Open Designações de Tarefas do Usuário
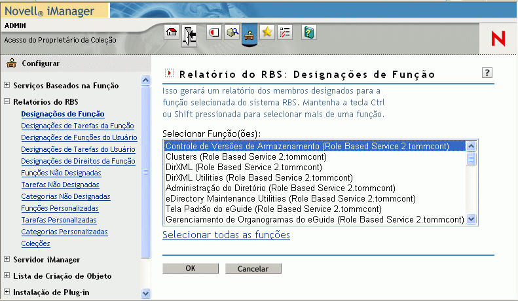 pyautogui.click(x=78, y=149)
